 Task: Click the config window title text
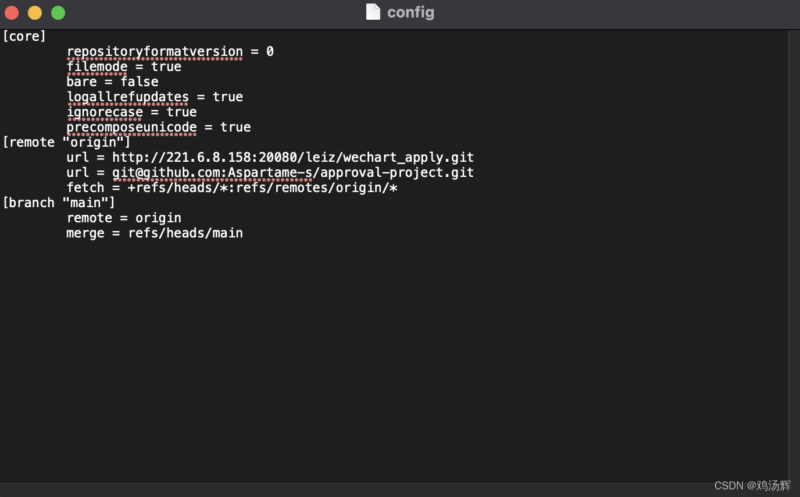pyautogui.click(x=410, y=12)
